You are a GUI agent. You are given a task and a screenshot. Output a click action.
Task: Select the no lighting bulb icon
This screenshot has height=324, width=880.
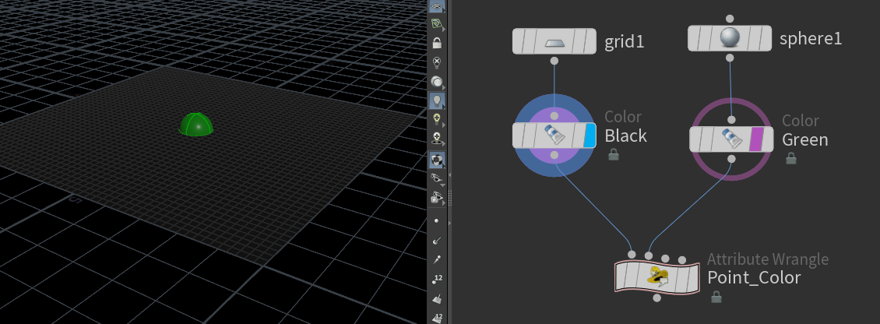(437, 62)
